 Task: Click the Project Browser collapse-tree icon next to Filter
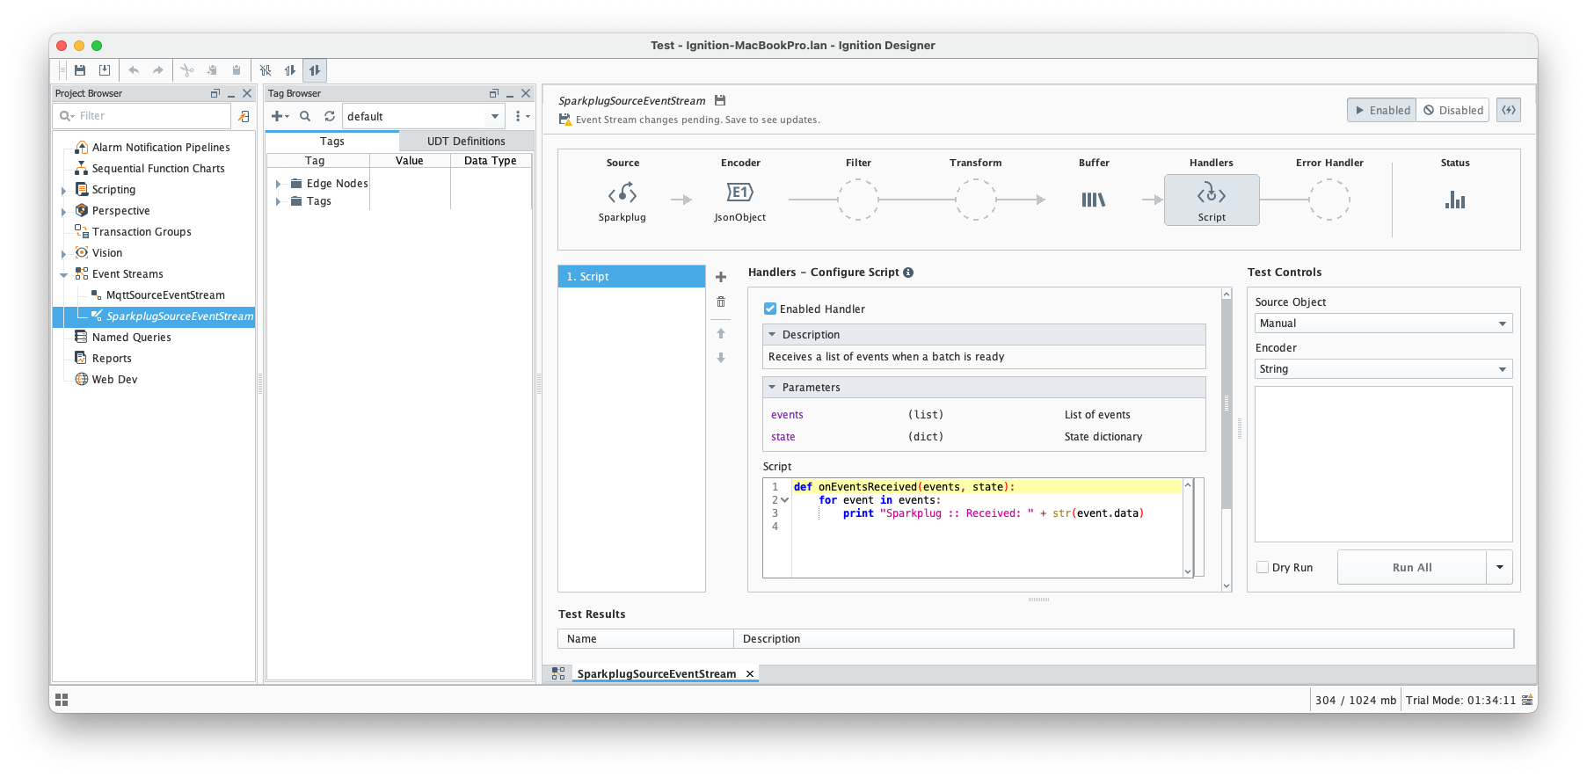(244, 116)
